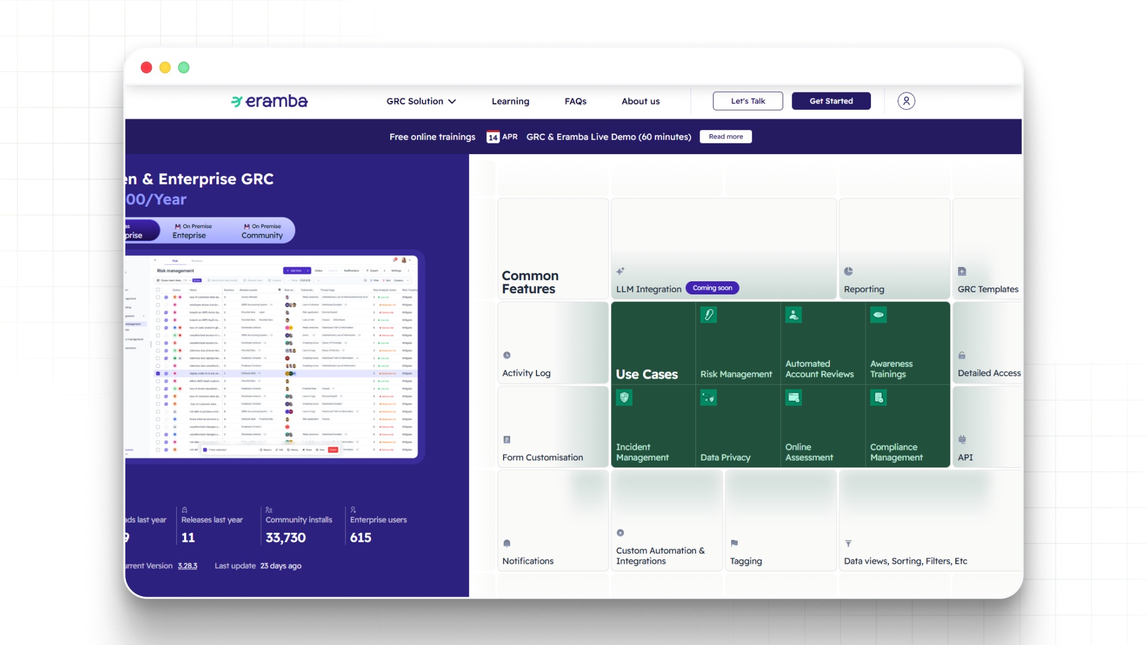Expand the GRC Solution dropdown
The image size is (1147, 645).
click(421, 101)
